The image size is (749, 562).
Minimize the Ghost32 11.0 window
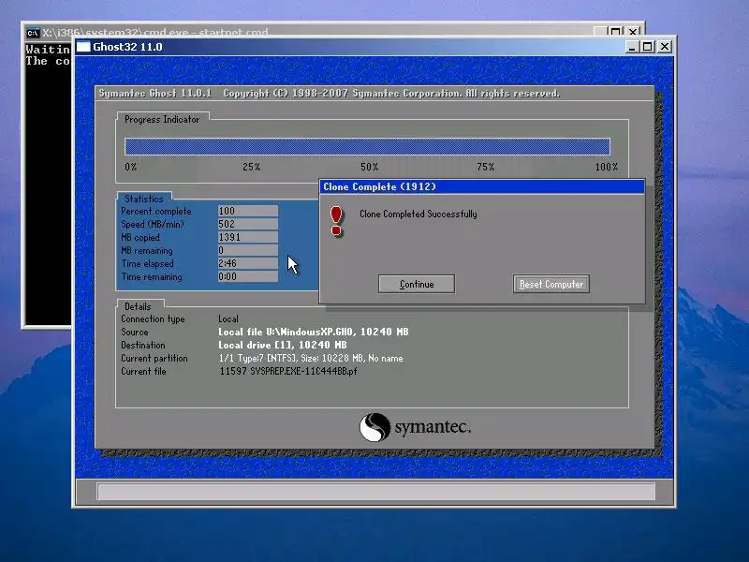(x=631, y=47)
